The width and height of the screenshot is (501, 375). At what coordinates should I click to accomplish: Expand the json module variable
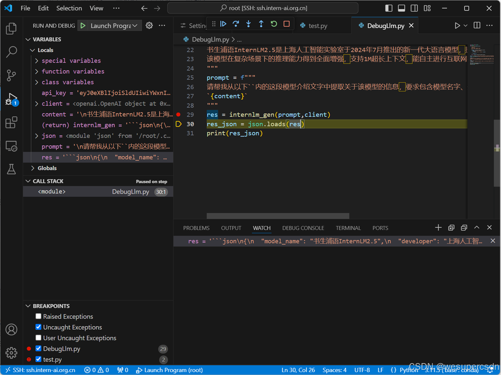pyautogui.click(x=36, y=136)
